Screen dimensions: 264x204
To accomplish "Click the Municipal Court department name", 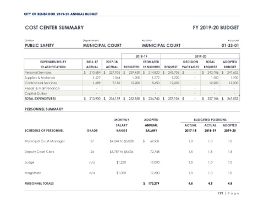I will [x=102, y=46].
